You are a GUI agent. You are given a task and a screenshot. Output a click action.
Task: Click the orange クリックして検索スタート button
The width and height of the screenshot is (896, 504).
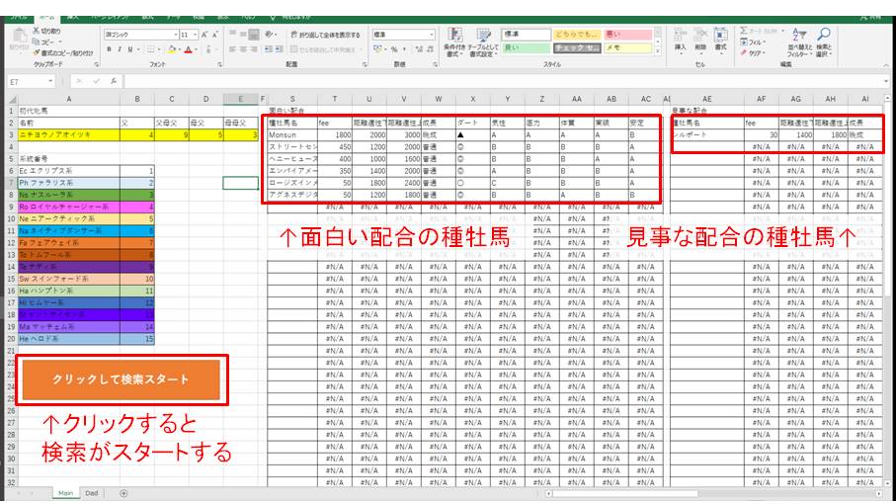[121, 379]
